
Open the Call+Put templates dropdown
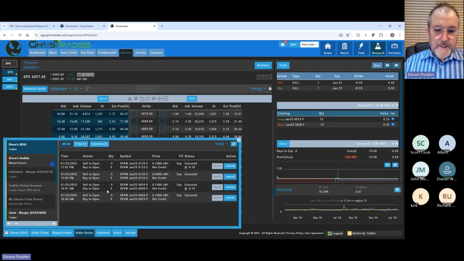click(32, 68)
